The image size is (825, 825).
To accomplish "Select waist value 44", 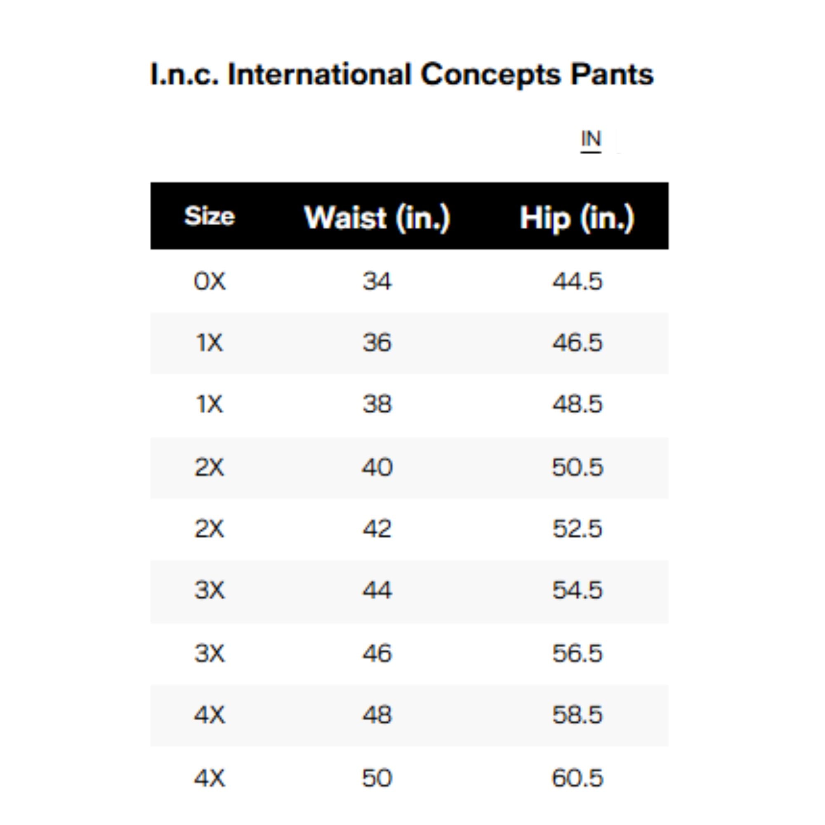I will pos(377,591).
